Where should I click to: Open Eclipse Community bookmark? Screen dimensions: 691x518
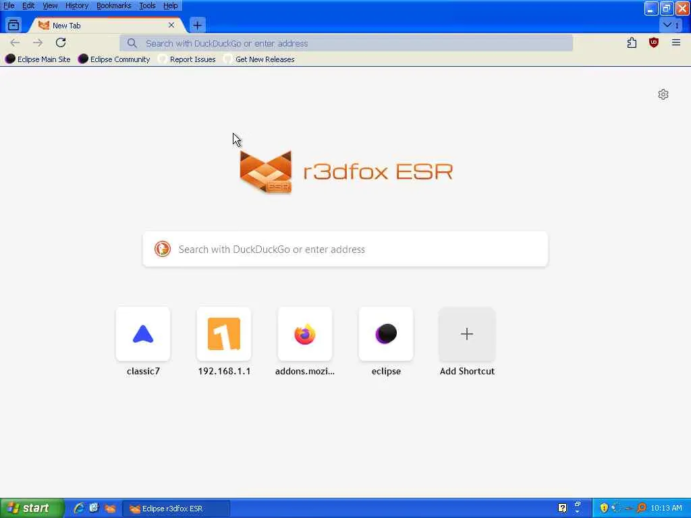[114, 59]
